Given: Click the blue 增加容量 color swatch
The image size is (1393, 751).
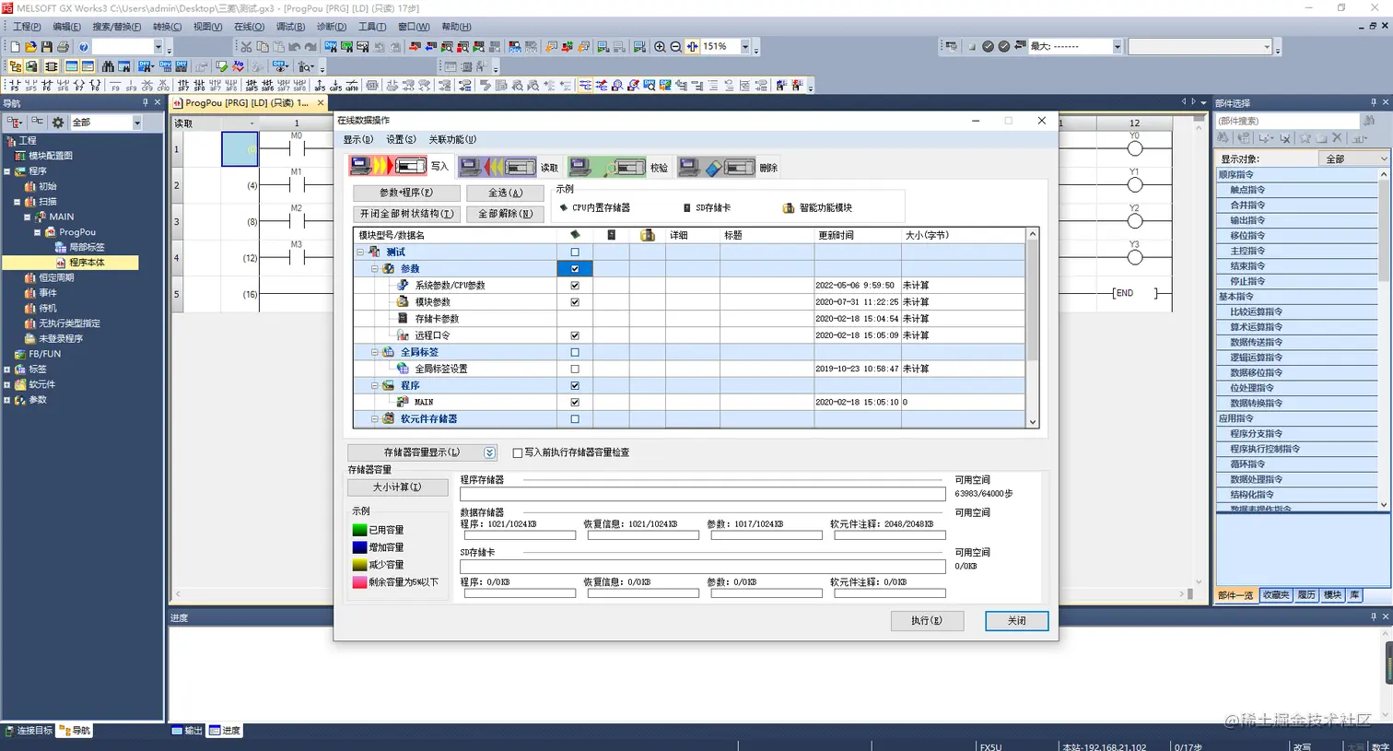Looking at the screenshot, I should pyautogui.click(x=359, y=547).
